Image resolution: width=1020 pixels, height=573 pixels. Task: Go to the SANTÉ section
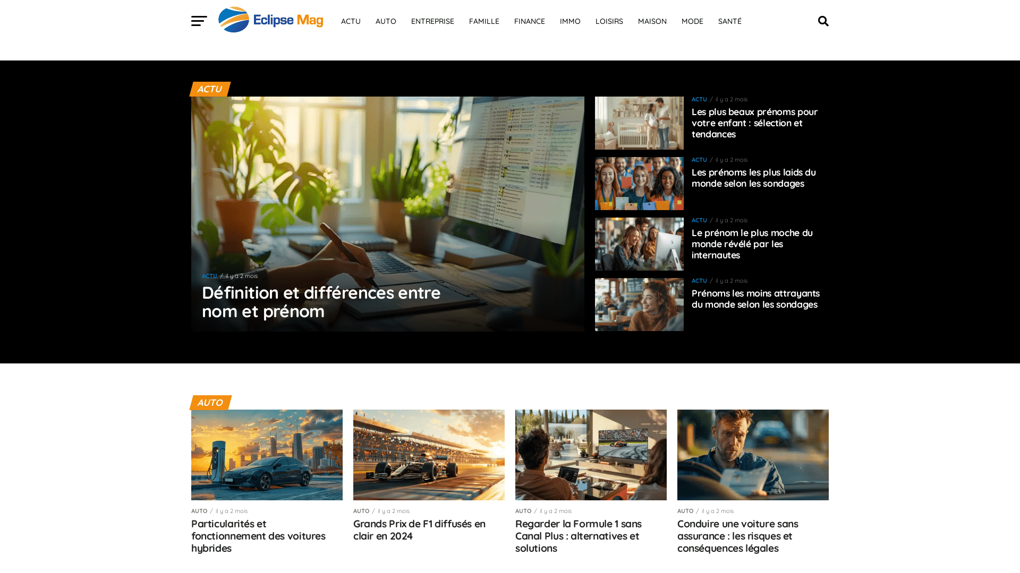pyautogui.click(x=729, y=21)
